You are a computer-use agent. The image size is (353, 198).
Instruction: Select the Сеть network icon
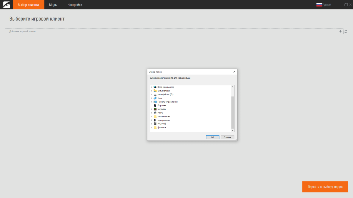pos(155,98)
